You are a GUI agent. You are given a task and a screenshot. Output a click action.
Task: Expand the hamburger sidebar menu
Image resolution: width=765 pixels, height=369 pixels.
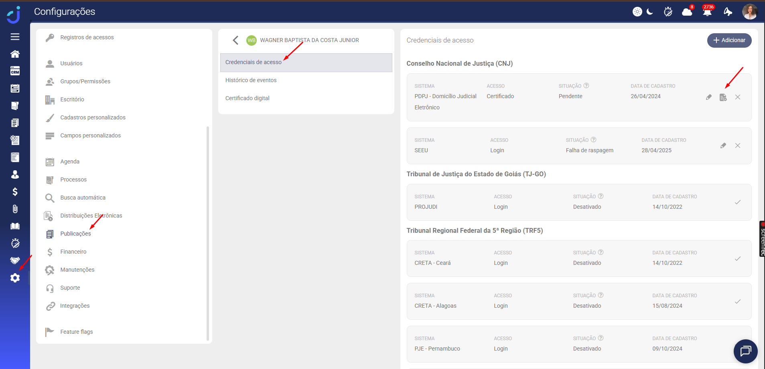(15, 37)
